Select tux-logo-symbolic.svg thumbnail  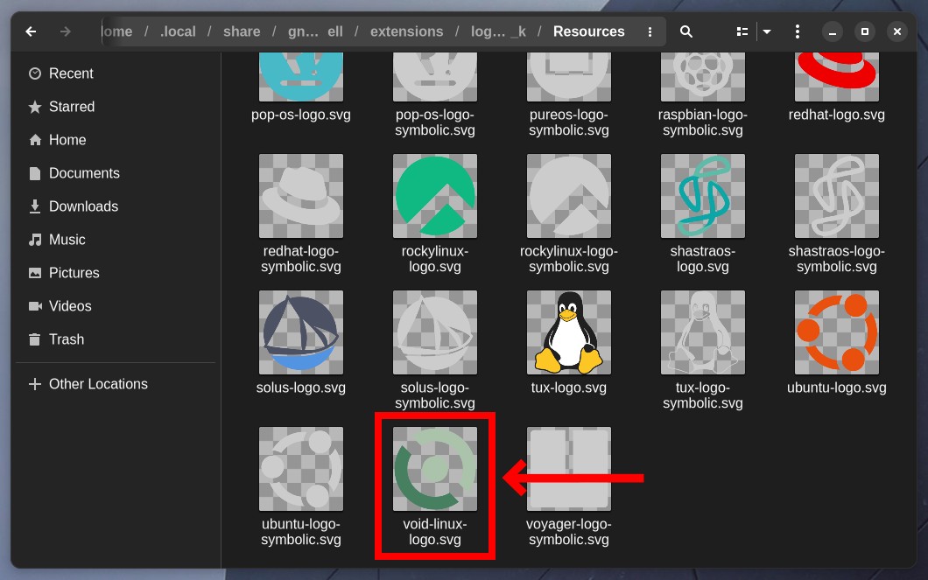coord(702,332)
